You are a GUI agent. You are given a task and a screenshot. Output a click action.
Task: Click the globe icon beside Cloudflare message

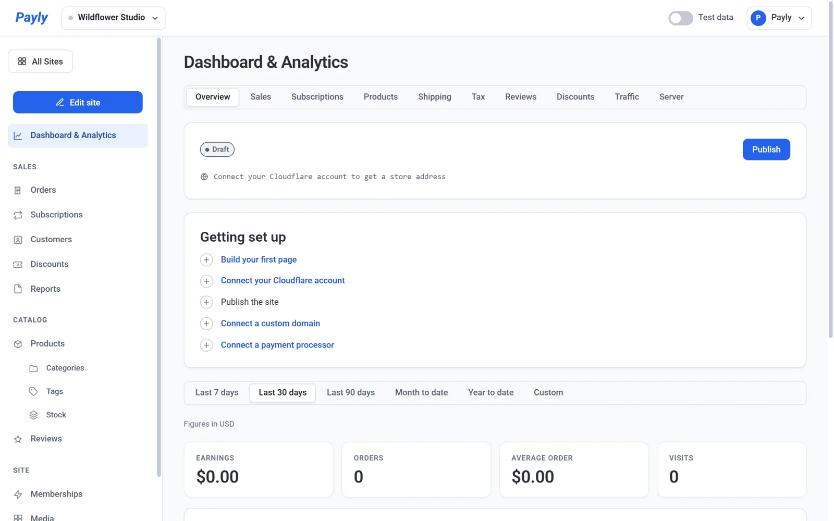coord(204,177)
